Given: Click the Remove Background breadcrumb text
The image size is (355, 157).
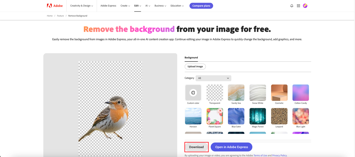Looking at the screenshot, I should point(78,16).
